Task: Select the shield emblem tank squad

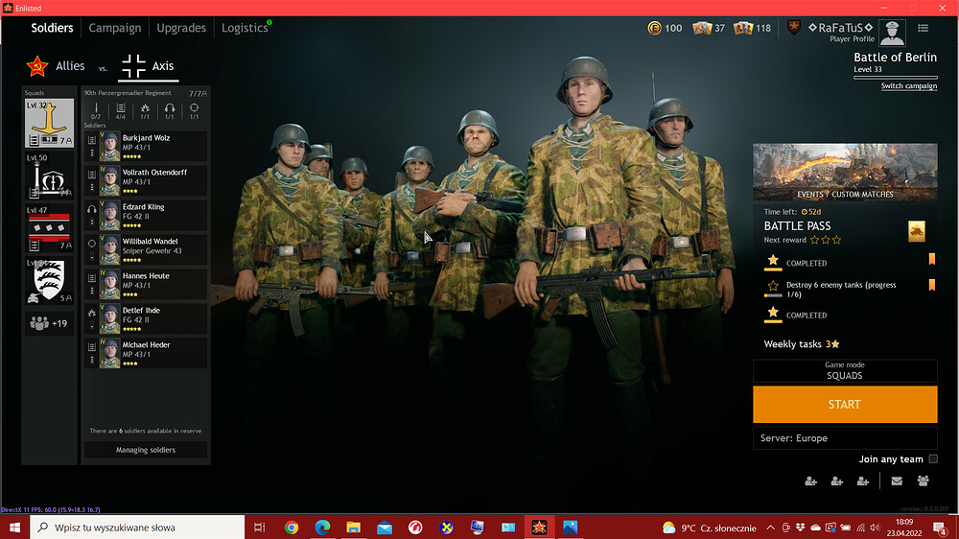Action: [x=49, y=281]
